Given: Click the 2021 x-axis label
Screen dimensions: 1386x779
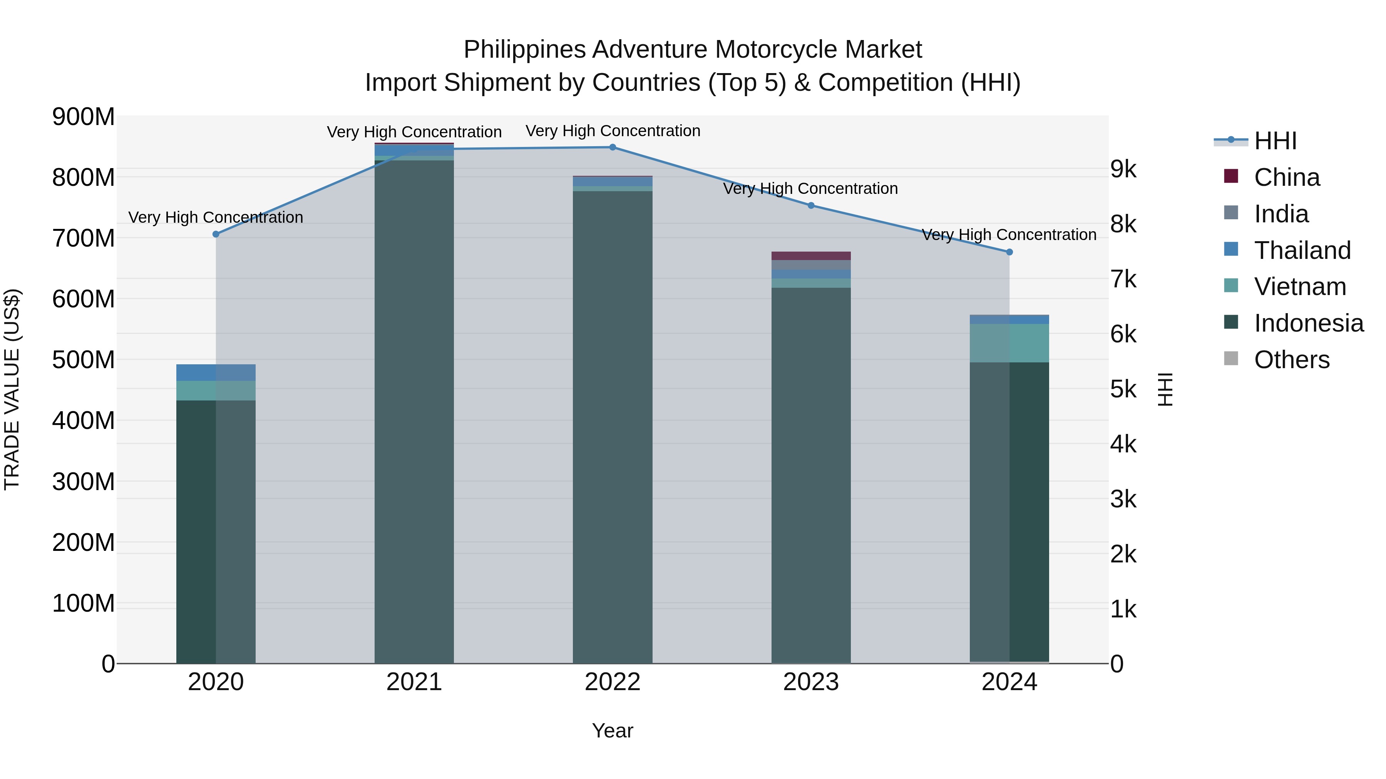Looking at the screenshot, I should pyautogui.click(x=414, y=682).
